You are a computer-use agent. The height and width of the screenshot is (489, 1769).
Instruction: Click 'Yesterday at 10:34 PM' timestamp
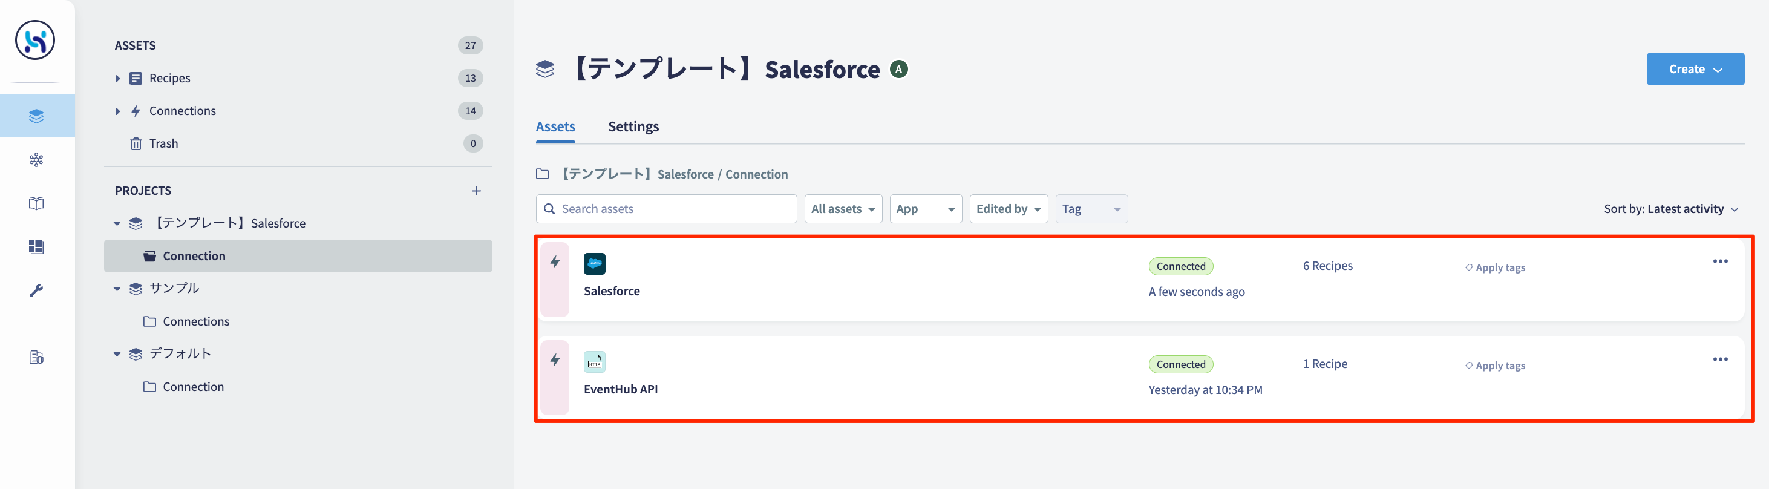click(x=1205, y=390)
